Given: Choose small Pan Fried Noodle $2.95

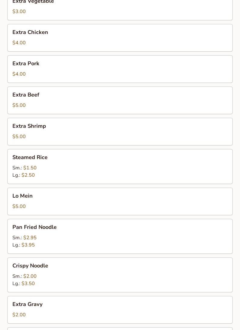Looking at the screenshot, I should click(x=30, y=238).
